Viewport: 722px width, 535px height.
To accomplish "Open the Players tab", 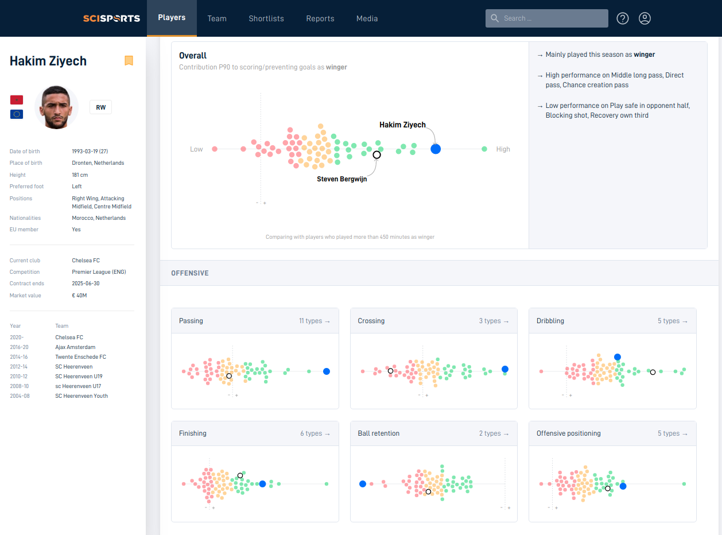I will (172, 18).
